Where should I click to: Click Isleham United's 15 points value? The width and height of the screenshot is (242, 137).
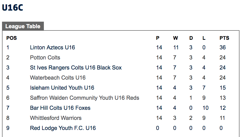point(223,88)
